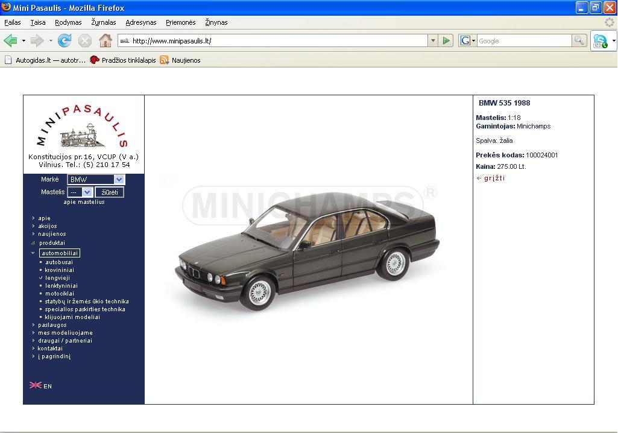Click the site favicon in address bar
The width and height of the screenshot is (618, 433).
[x=125, y=40]
